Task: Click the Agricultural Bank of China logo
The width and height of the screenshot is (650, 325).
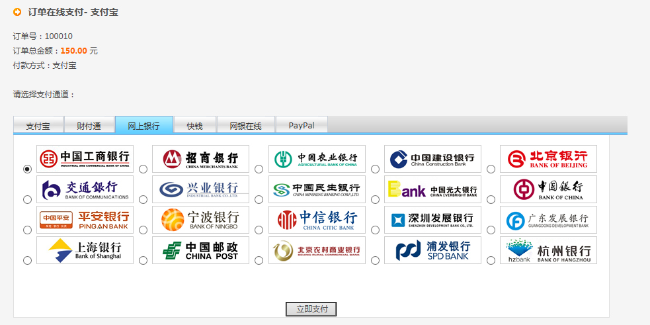Action: pyautogui.click(x=317, y=159)
